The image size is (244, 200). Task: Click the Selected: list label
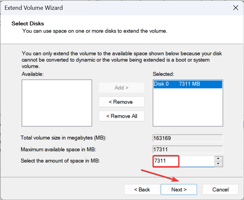tap(164, 74)
